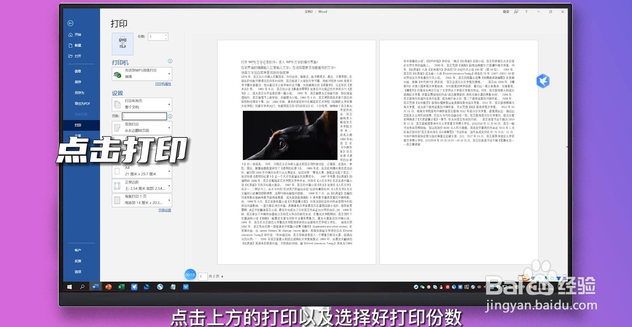The height and width of the screenshot is (327, 632).
Task: Open the 打印所有页 range dropdown
Action: 142,104
